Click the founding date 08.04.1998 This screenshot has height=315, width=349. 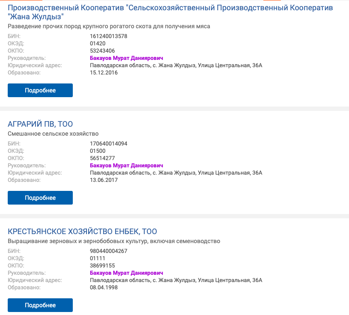(104, 288)
